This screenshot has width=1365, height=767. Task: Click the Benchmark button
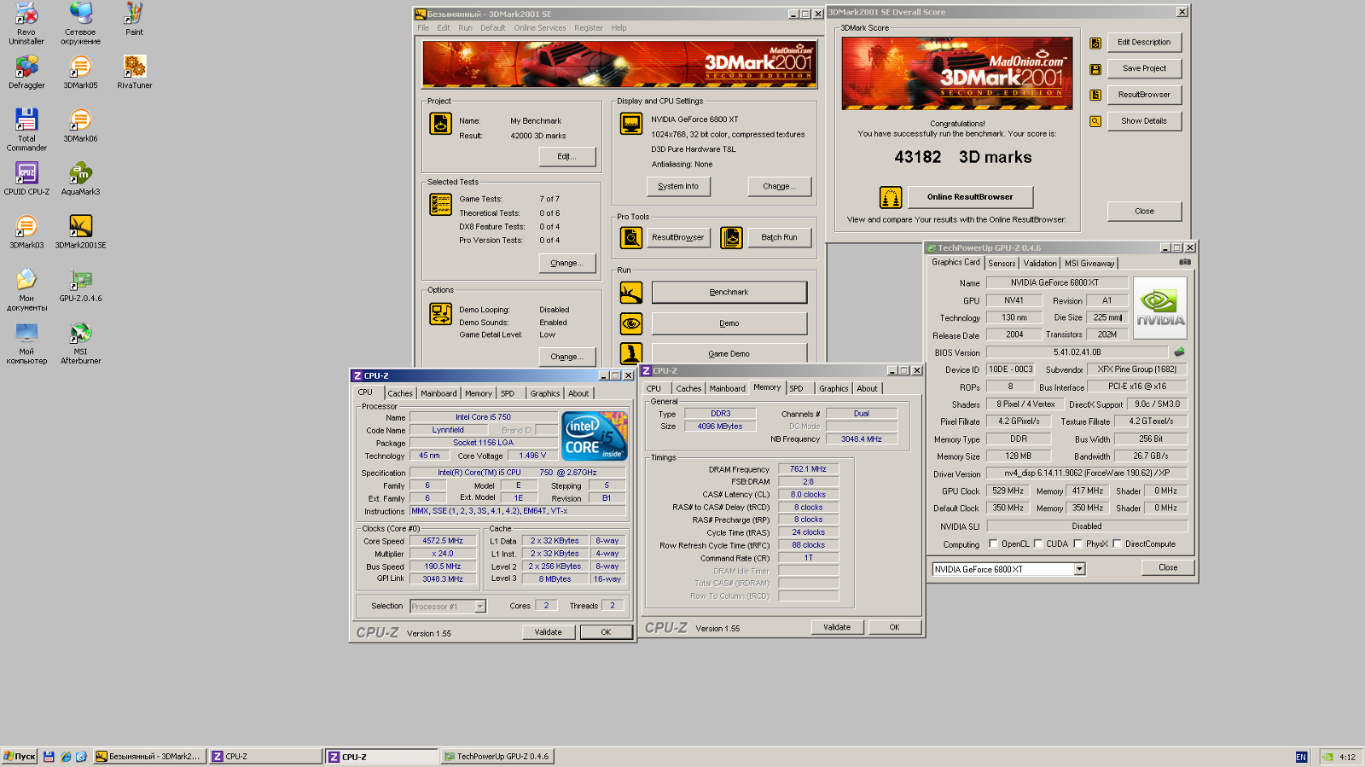pyautogui.click(x=729, y=293)
